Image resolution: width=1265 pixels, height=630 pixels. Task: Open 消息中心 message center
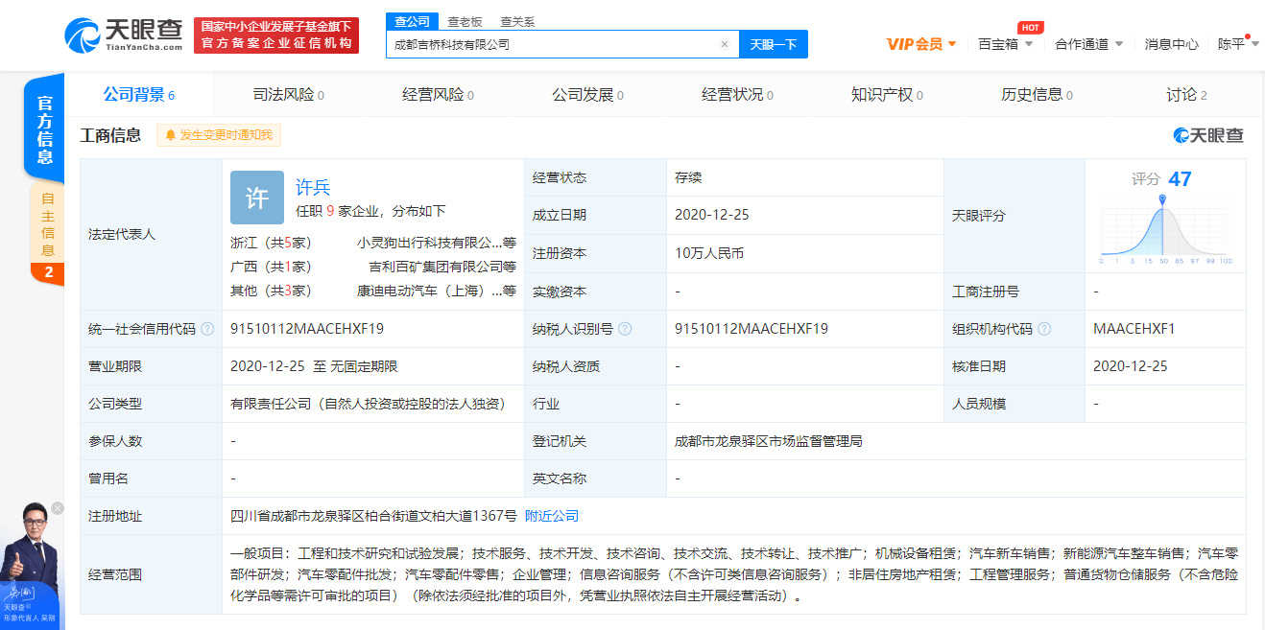(x=1170, y=43)
